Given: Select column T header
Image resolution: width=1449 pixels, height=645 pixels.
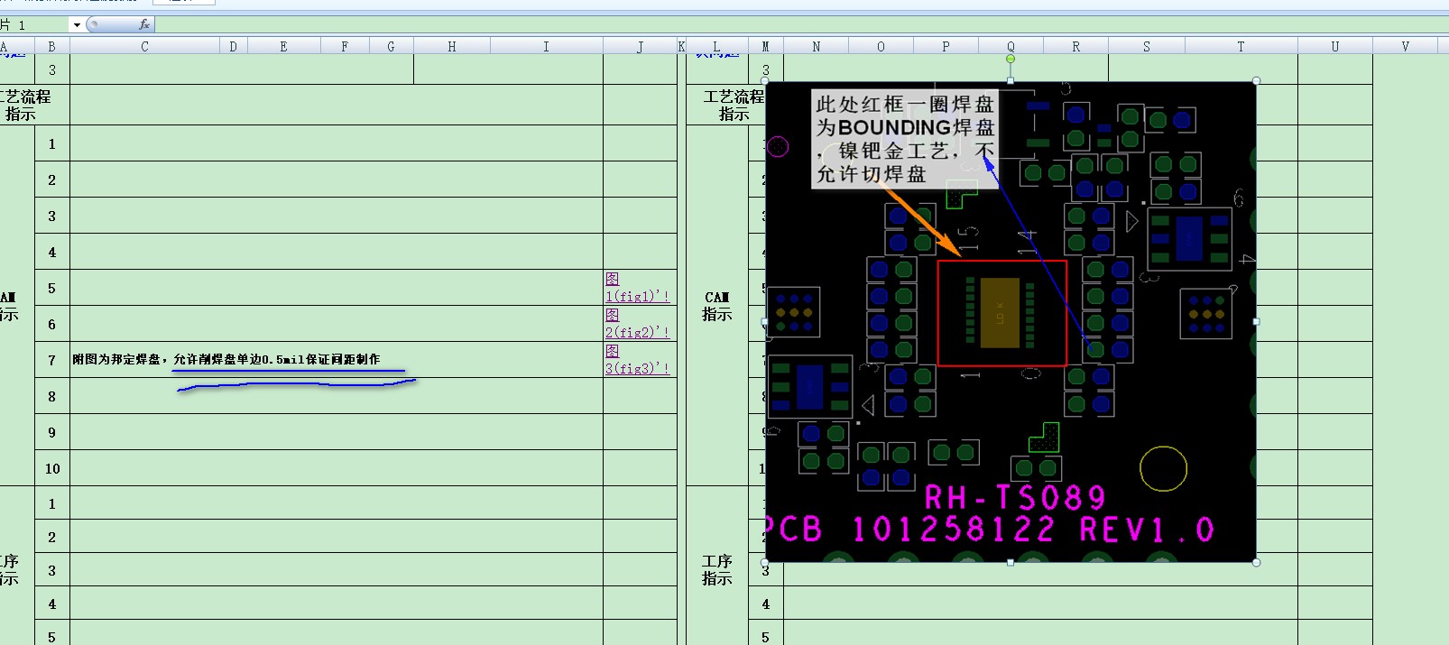Looking at the screenshot, I should 1241,46.
